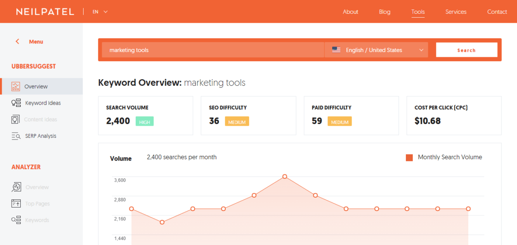Image resolution: width=517 pixels, height=245 pixels.
Task: Click the lowest data point on chart
Action: [162, 222]
